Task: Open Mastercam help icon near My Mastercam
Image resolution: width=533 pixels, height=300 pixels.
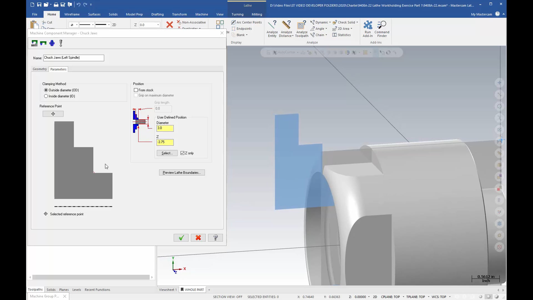Action: click(497, 14)
